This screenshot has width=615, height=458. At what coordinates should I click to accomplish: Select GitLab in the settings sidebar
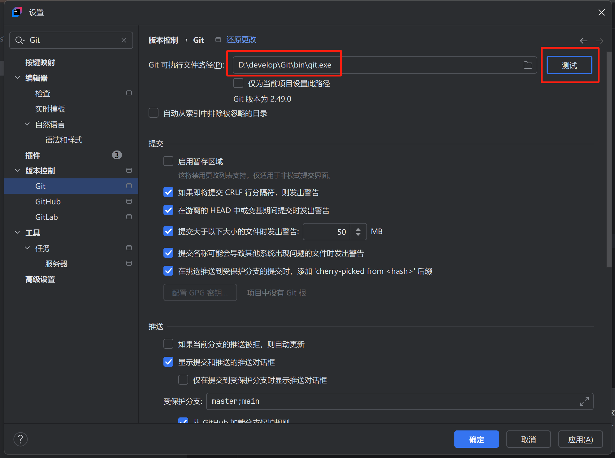[x=46, y=217]
